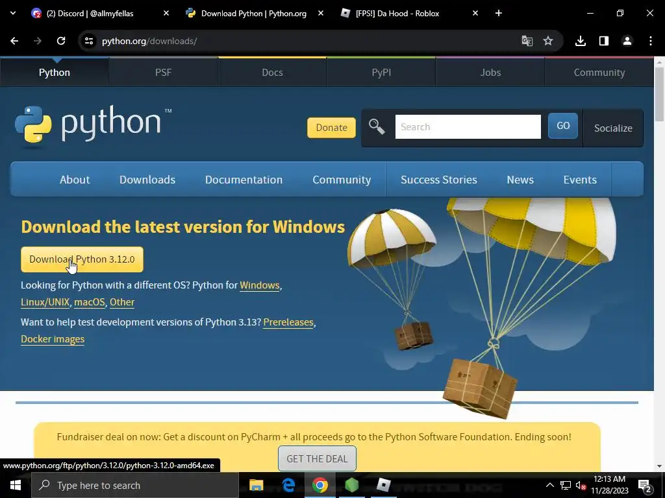Open the Jobs top menu item

(490, 73)
